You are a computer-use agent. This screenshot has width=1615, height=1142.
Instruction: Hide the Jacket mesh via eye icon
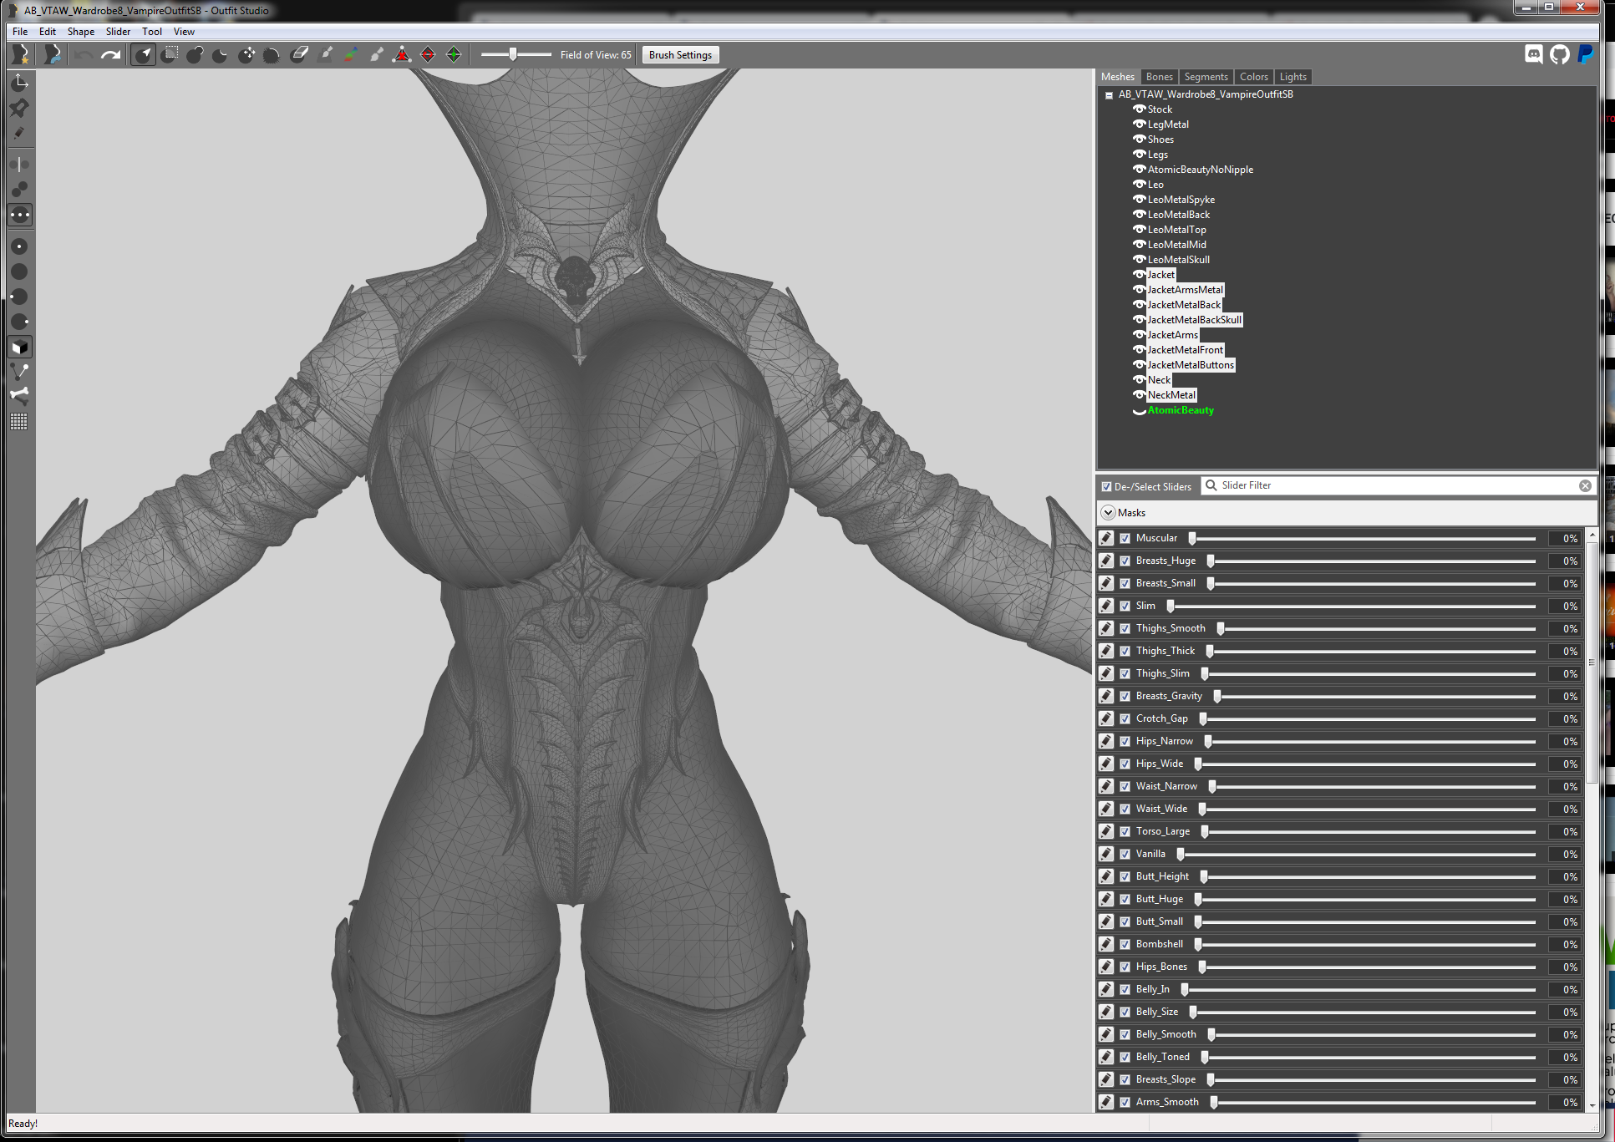(1139, 274)
